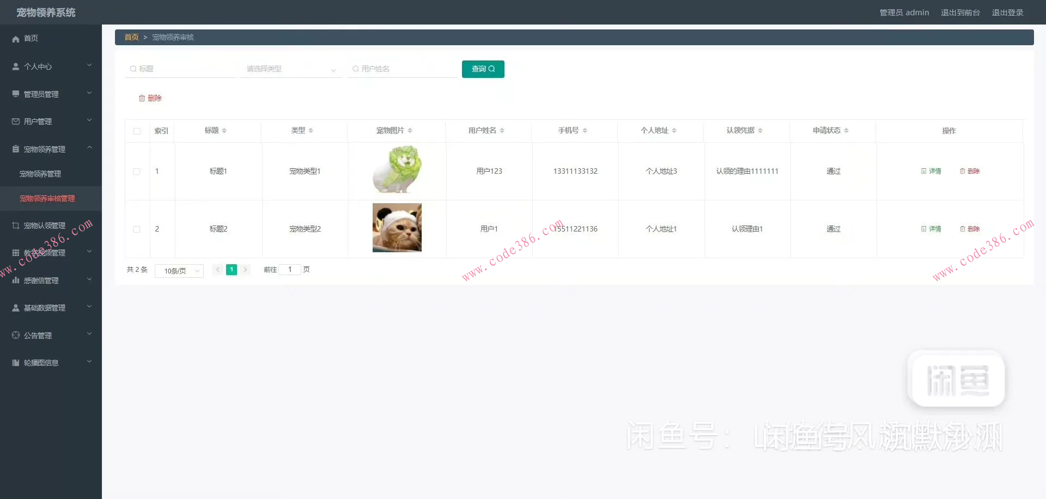Tick the checkbox for row 标题2
Image resolution: width=1046 pixels, height=499 pixels.
tap(137, 229)
